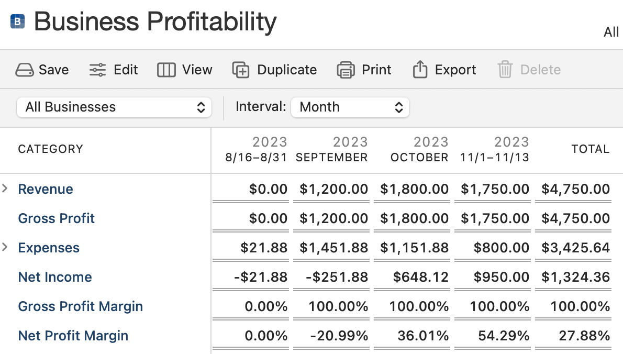Screen dimensions: 623x354
Task: Select the Net Profit Margin row label
Action: tap(73, 336)
